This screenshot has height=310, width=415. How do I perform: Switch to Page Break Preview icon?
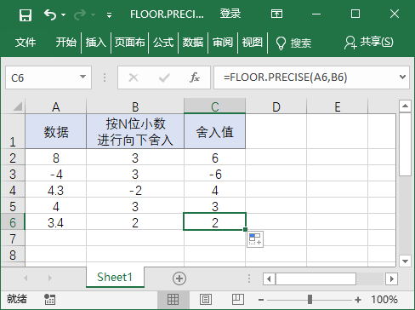237,300
